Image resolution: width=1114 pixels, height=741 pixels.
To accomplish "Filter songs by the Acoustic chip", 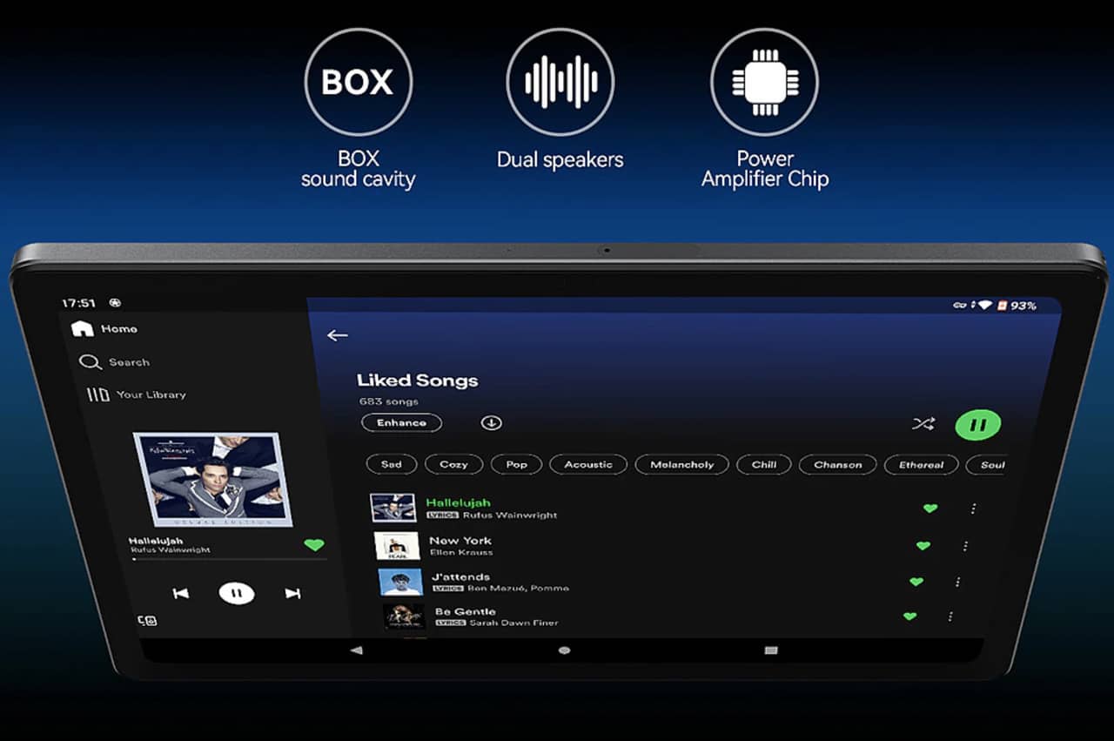I will 588,464.
